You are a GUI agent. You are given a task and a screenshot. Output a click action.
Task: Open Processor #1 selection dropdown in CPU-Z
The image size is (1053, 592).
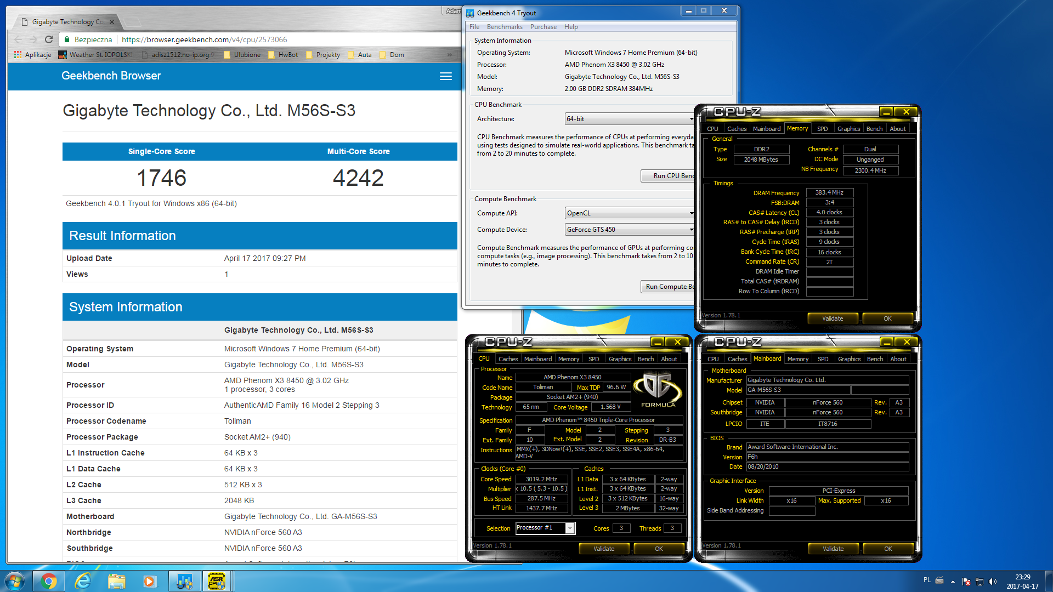pyautogui.click(x=545, y=528)
